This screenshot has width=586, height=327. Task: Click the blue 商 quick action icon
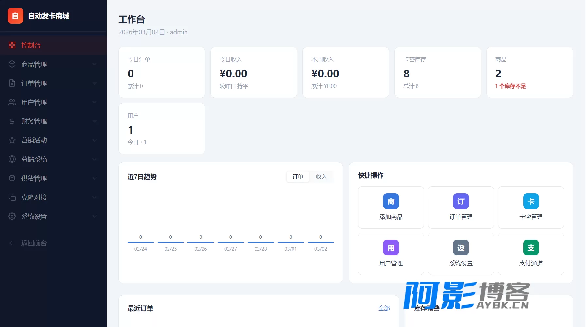[391, 201]
